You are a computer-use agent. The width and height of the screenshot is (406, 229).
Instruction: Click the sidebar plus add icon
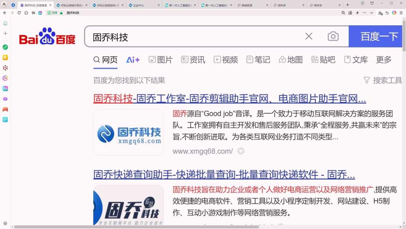click(5, 33)
